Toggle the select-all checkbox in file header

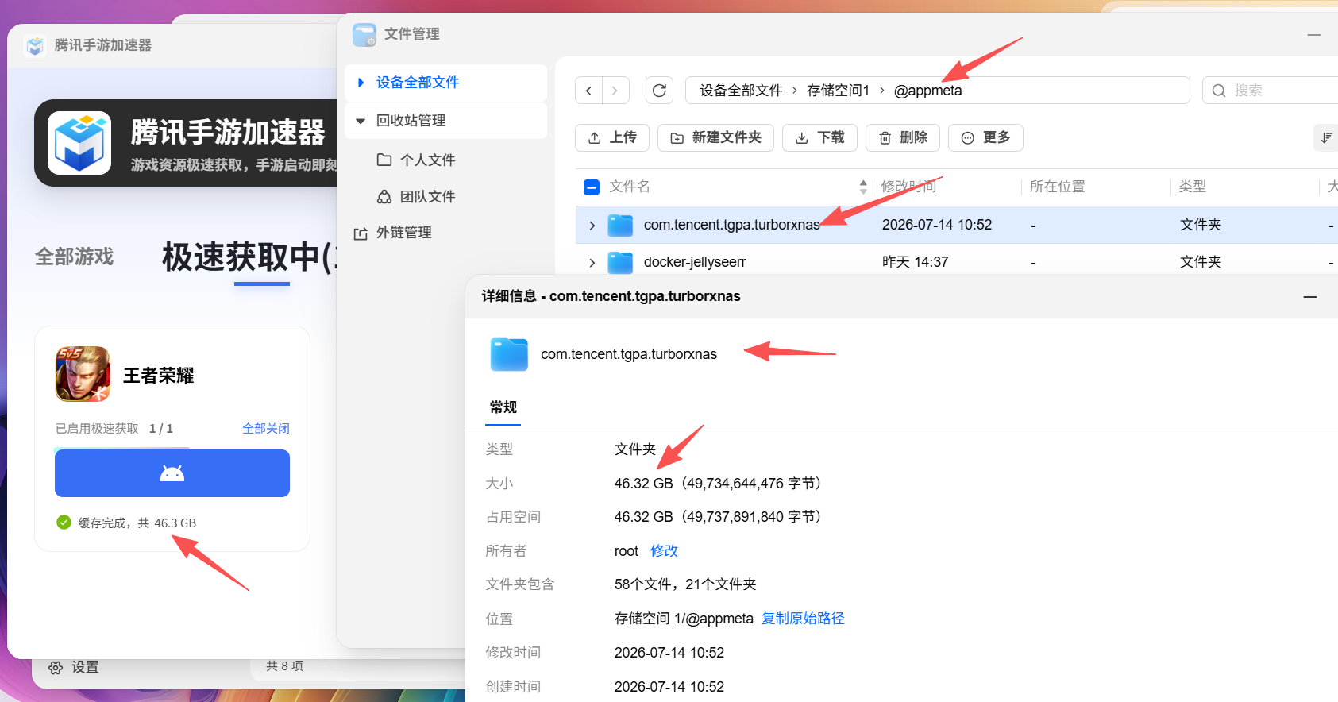pyautogui.click(x=592, y=187)
